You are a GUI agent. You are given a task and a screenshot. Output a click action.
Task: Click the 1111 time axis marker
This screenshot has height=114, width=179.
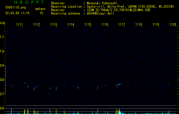click(19, 25)
